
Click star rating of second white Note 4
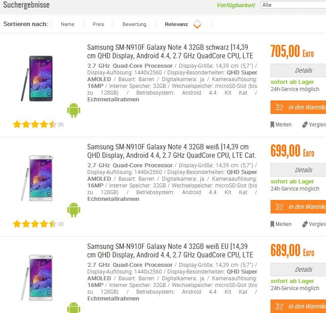click(35, 224)
